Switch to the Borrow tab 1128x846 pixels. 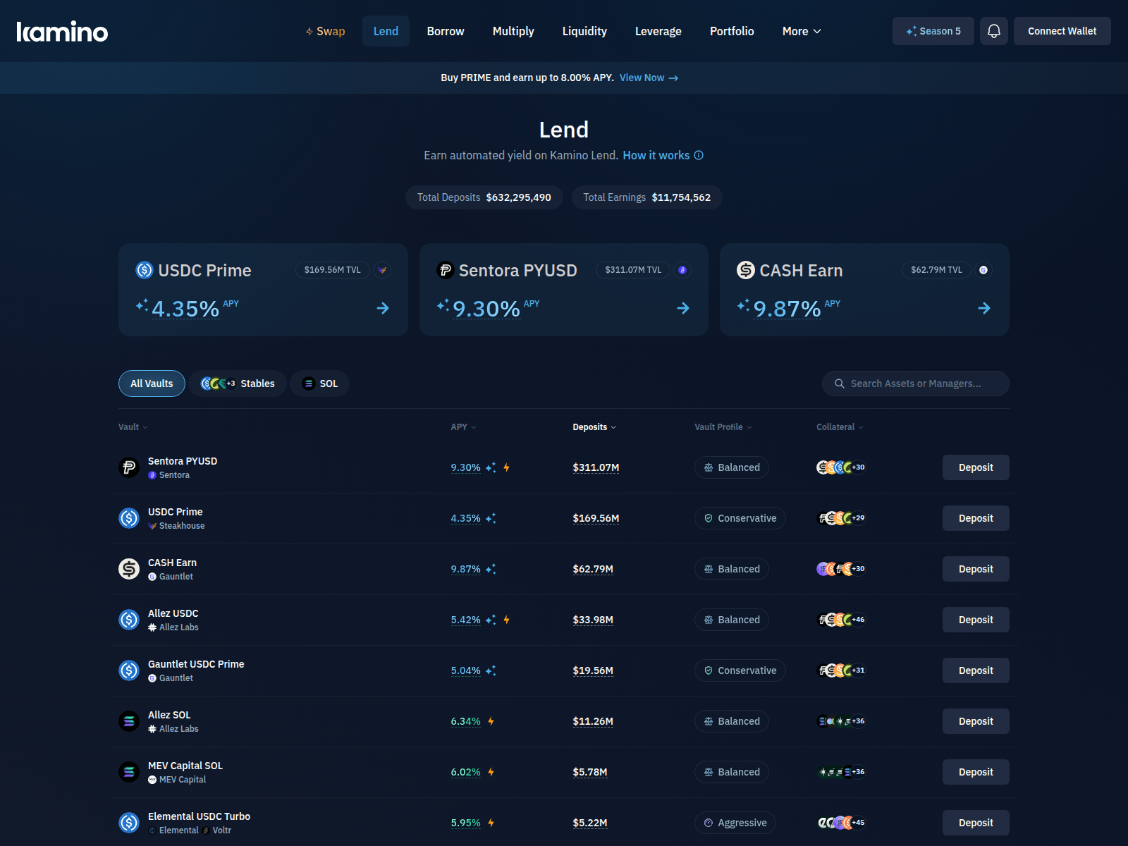[x=446, y=31]
